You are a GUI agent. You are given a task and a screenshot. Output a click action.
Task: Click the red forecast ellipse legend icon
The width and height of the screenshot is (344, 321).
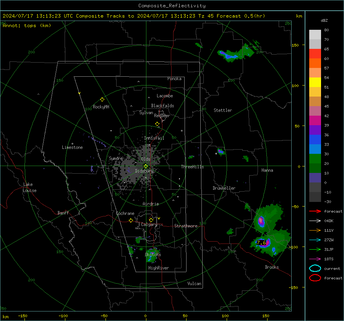(x=315, y=278)
